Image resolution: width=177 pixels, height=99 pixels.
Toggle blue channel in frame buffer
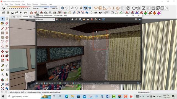pos(68,20)
